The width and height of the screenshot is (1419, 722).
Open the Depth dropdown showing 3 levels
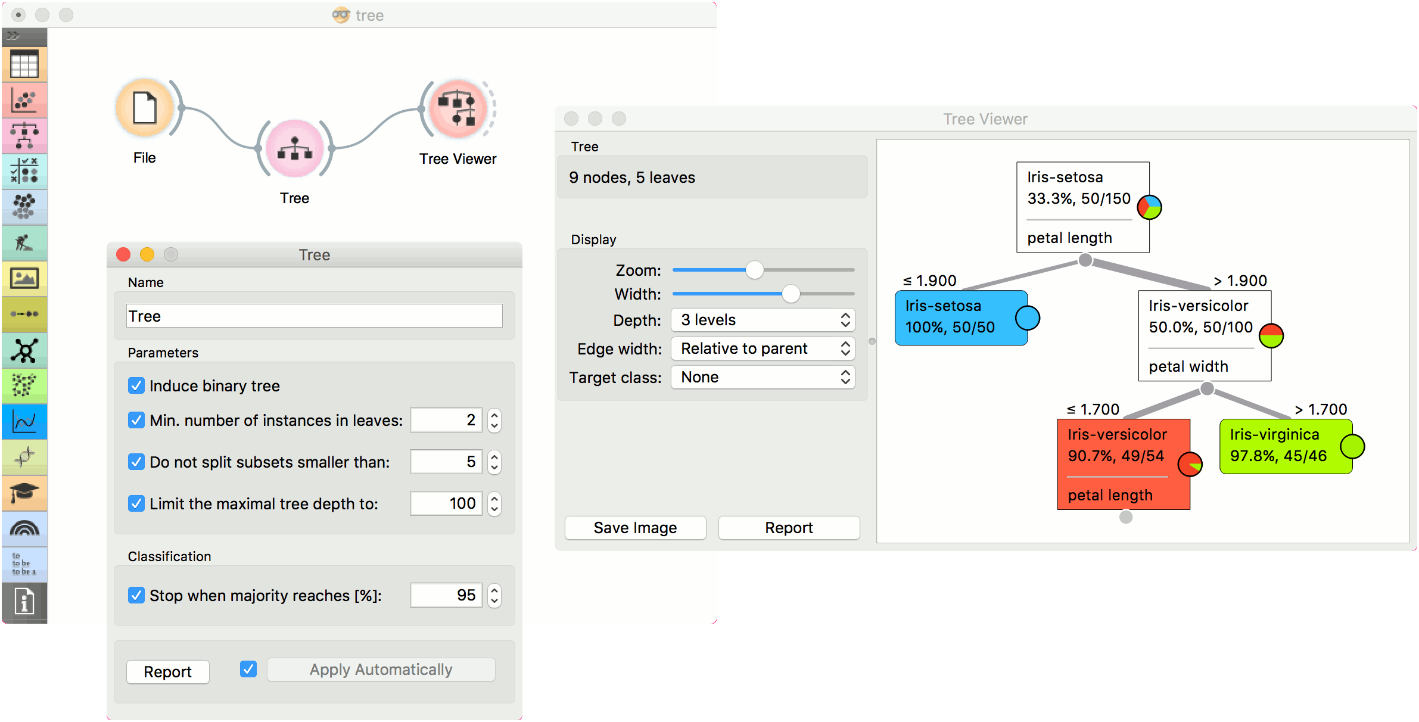coord(763,320)
